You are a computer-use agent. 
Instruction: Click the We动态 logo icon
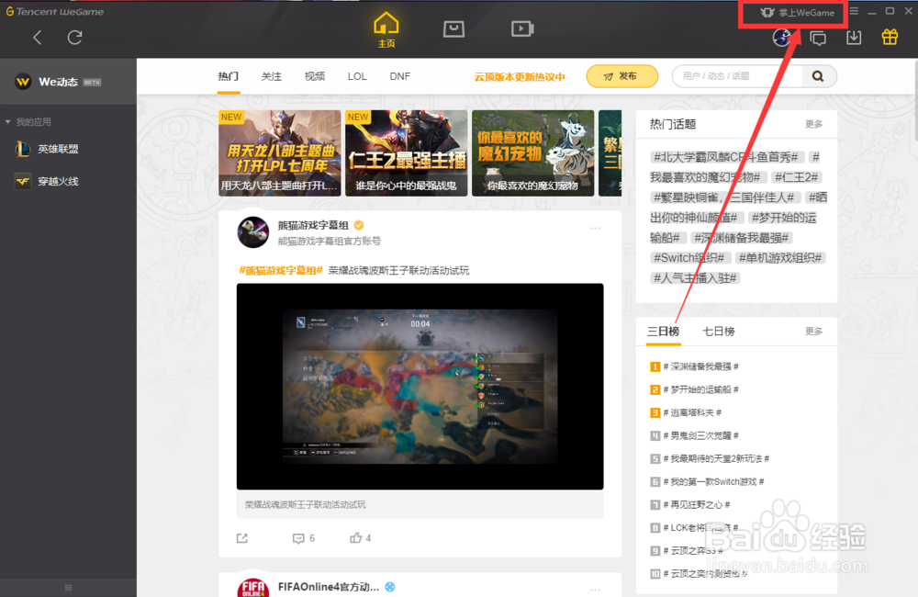point(23,82)
